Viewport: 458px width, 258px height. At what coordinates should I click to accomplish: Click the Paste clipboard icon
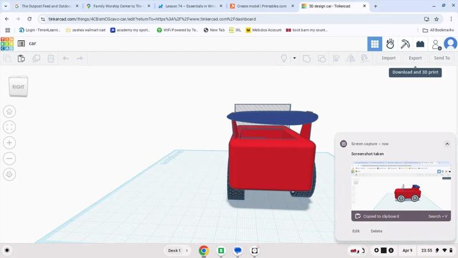click(21, 58)
